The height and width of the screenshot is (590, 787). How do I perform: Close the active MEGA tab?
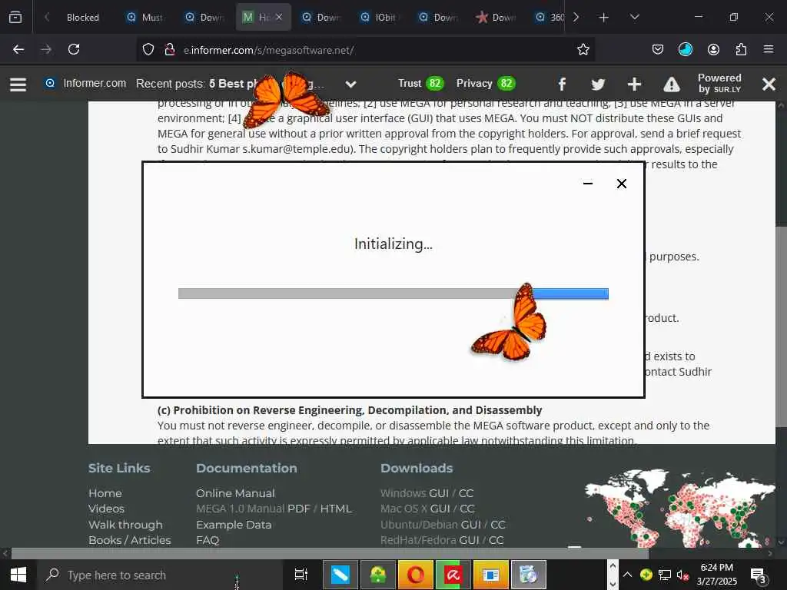click(x=279, y=17)
